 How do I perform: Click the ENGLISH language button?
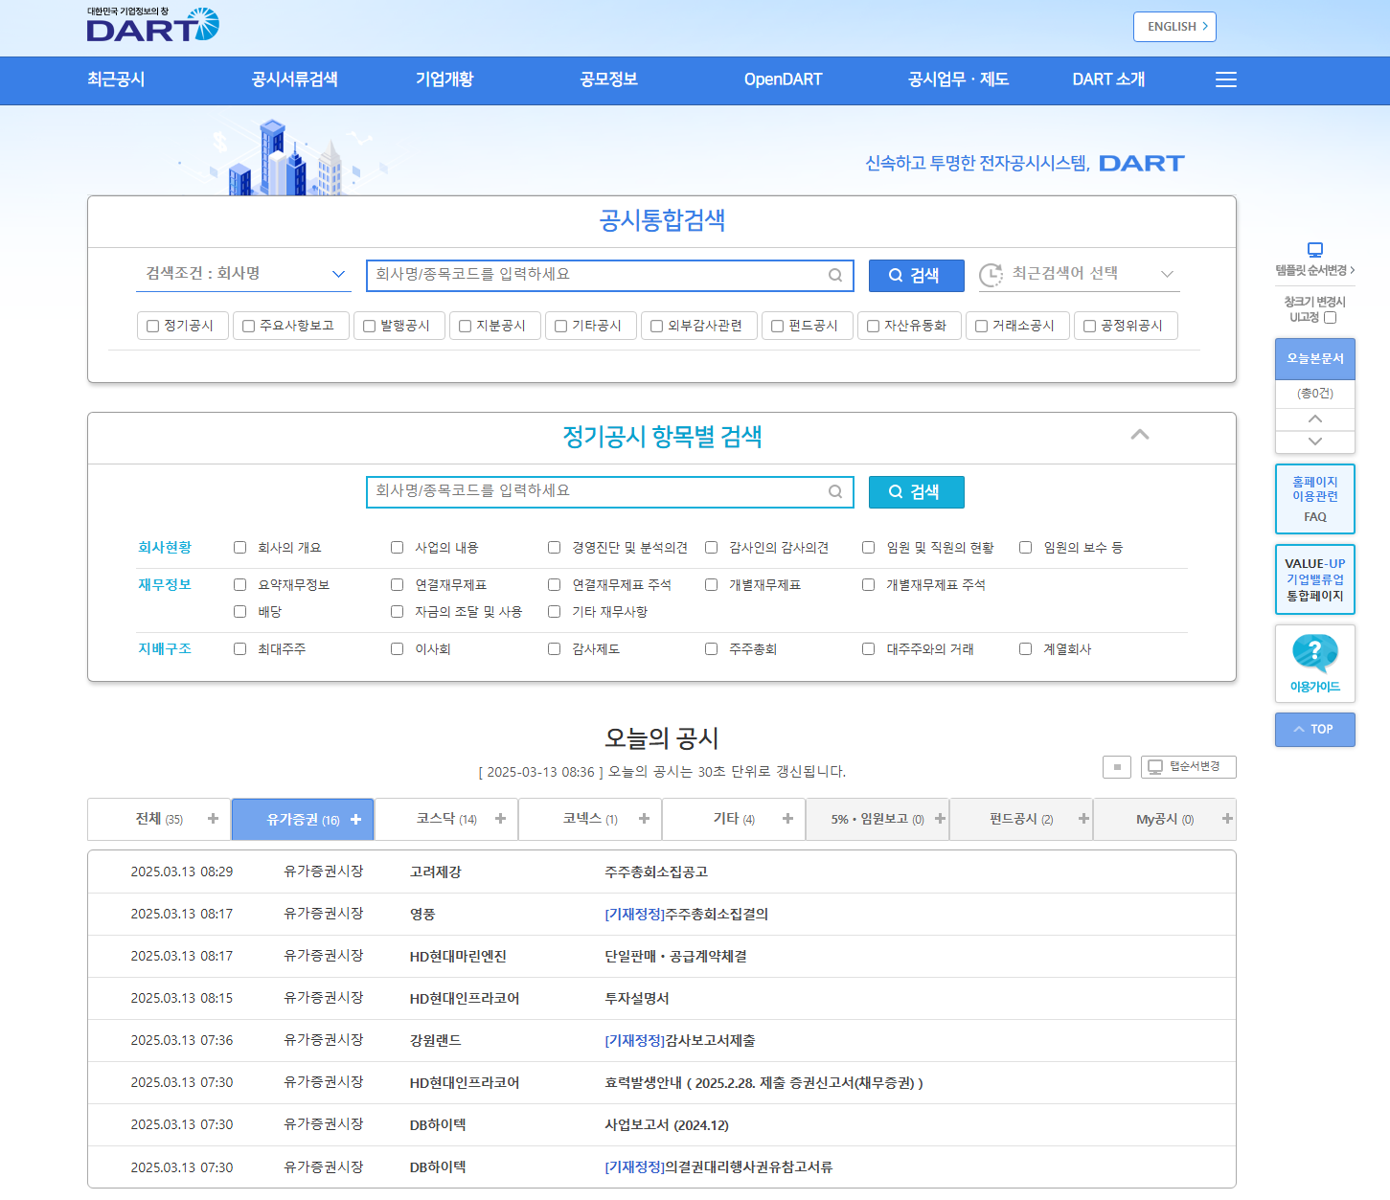tap(1174, 27)
